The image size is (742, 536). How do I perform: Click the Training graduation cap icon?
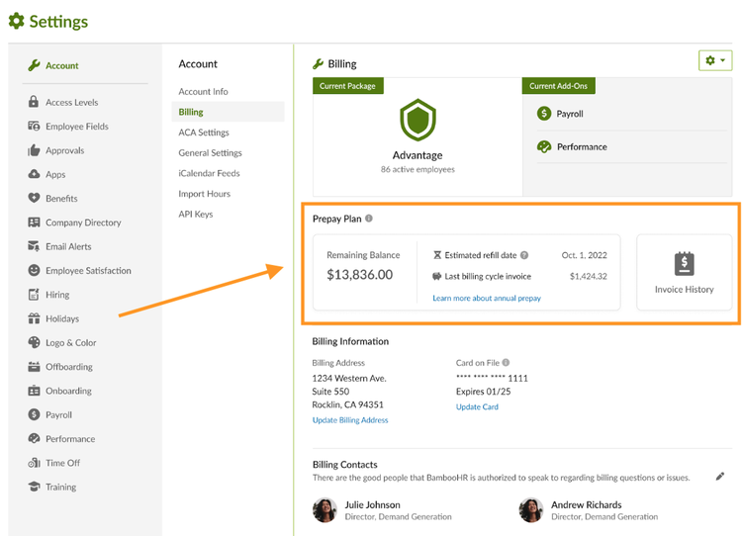pos(34,487)
